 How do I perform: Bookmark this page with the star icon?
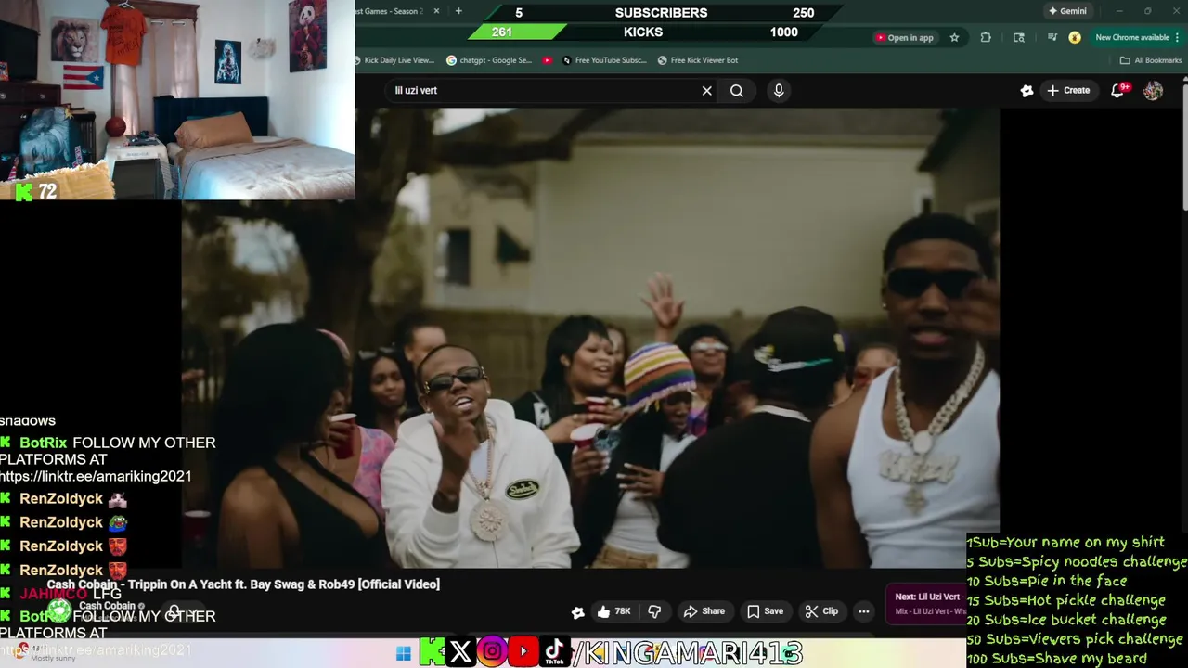pos(954,37)
